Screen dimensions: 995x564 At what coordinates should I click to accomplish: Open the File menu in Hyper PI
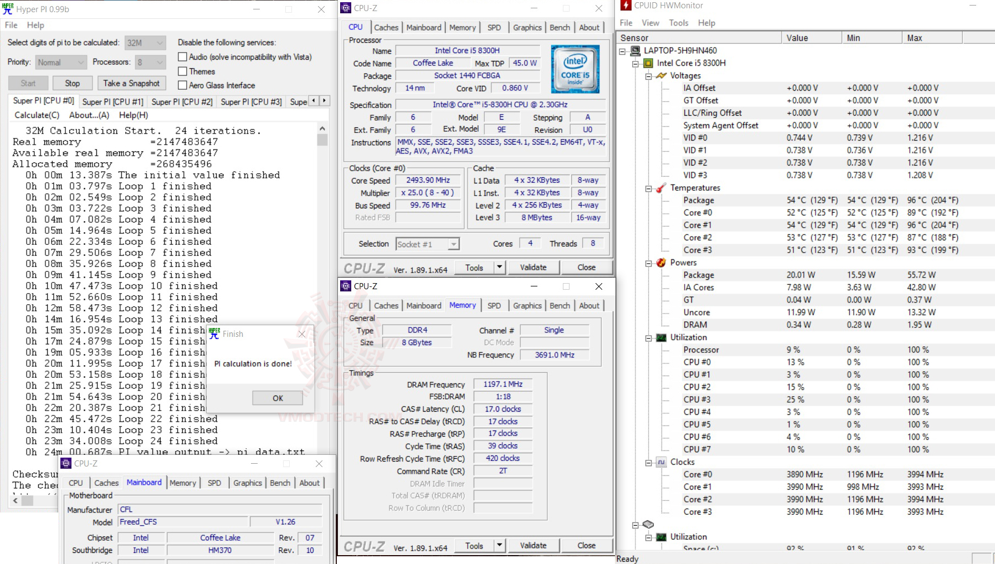pyautogui.click(x=11, y=25)
